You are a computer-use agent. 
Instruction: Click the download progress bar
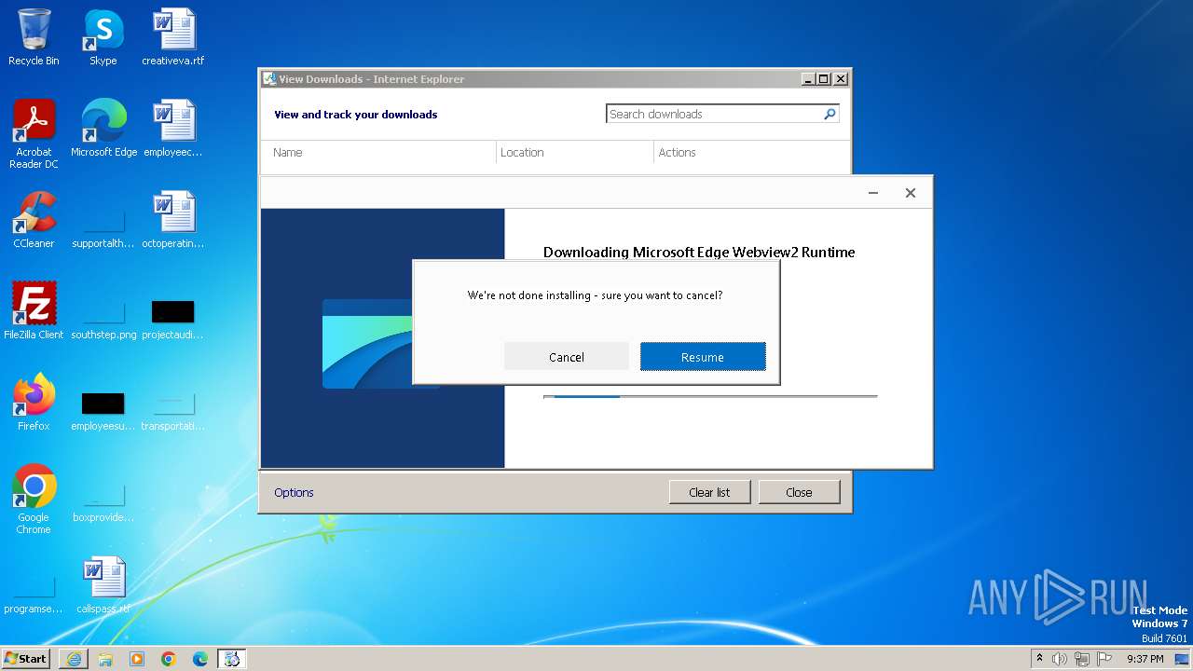(x=710, y=397)
